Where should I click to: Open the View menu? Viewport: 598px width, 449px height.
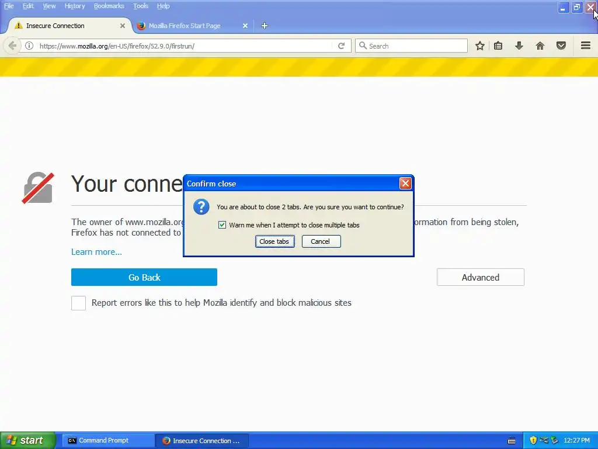point(49,6)
